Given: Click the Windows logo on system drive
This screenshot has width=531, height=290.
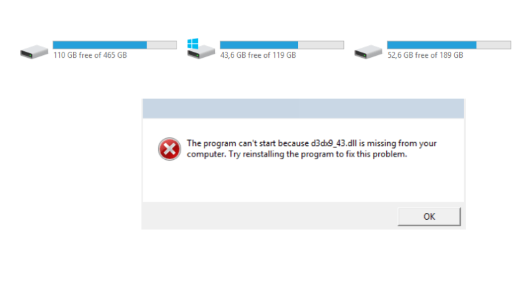Looking at the screenshot, I should point(192,44).
